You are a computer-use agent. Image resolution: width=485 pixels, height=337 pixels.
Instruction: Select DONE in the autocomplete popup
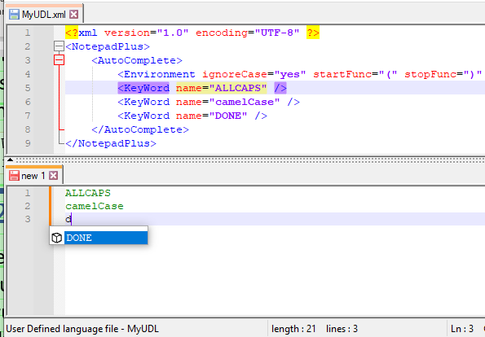pyautogui.click(x=106, y=238)
